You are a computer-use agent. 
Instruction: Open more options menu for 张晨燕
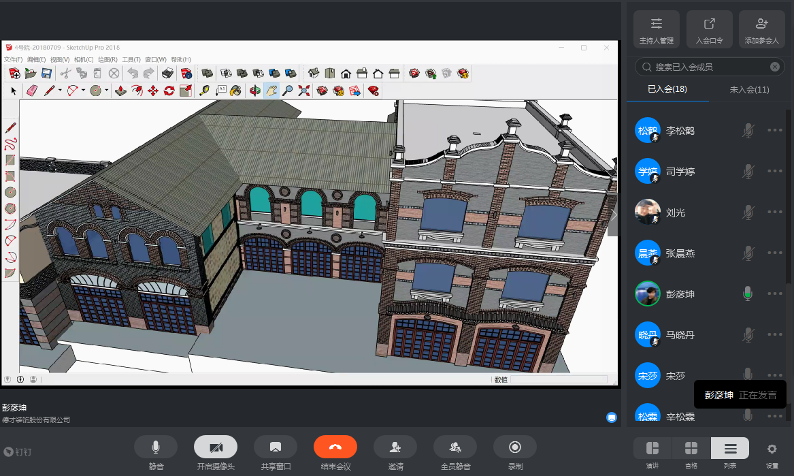click(x=775, y=253)
